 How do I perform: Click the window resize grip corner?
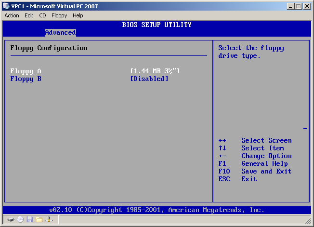click(308, 221)
